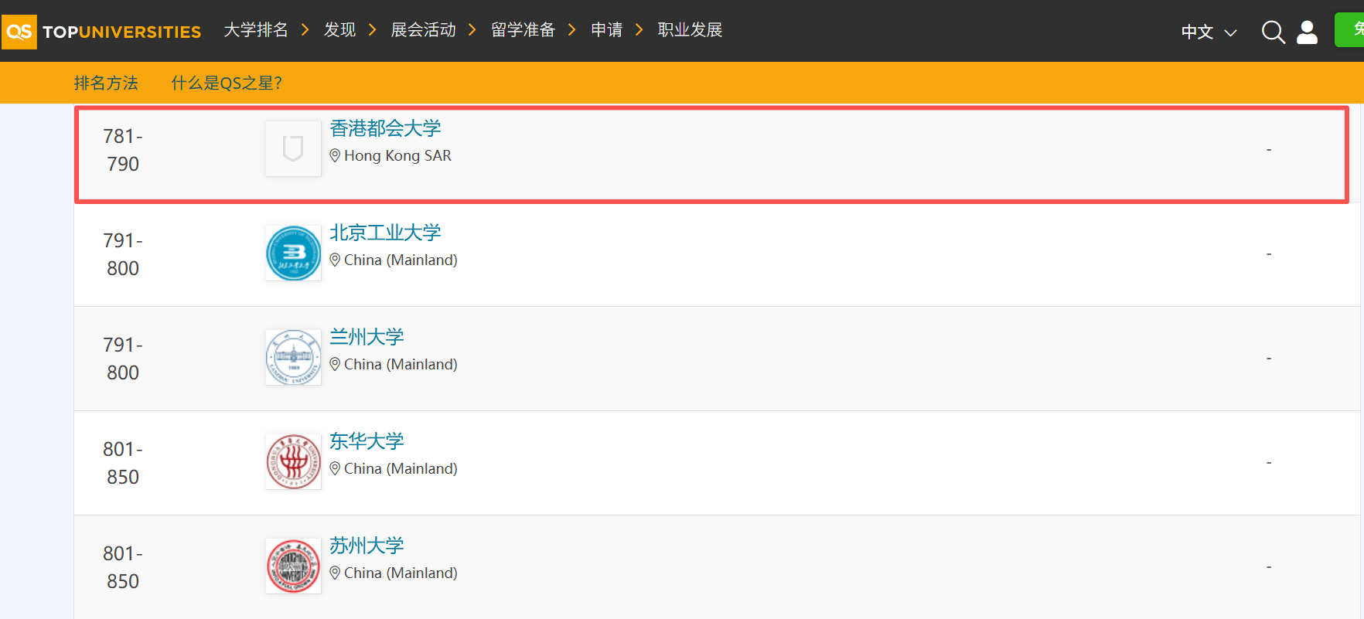1364x619 pixels.
Task: Open the 香港都会大学 university link
Action: click(x=385, y=128)
